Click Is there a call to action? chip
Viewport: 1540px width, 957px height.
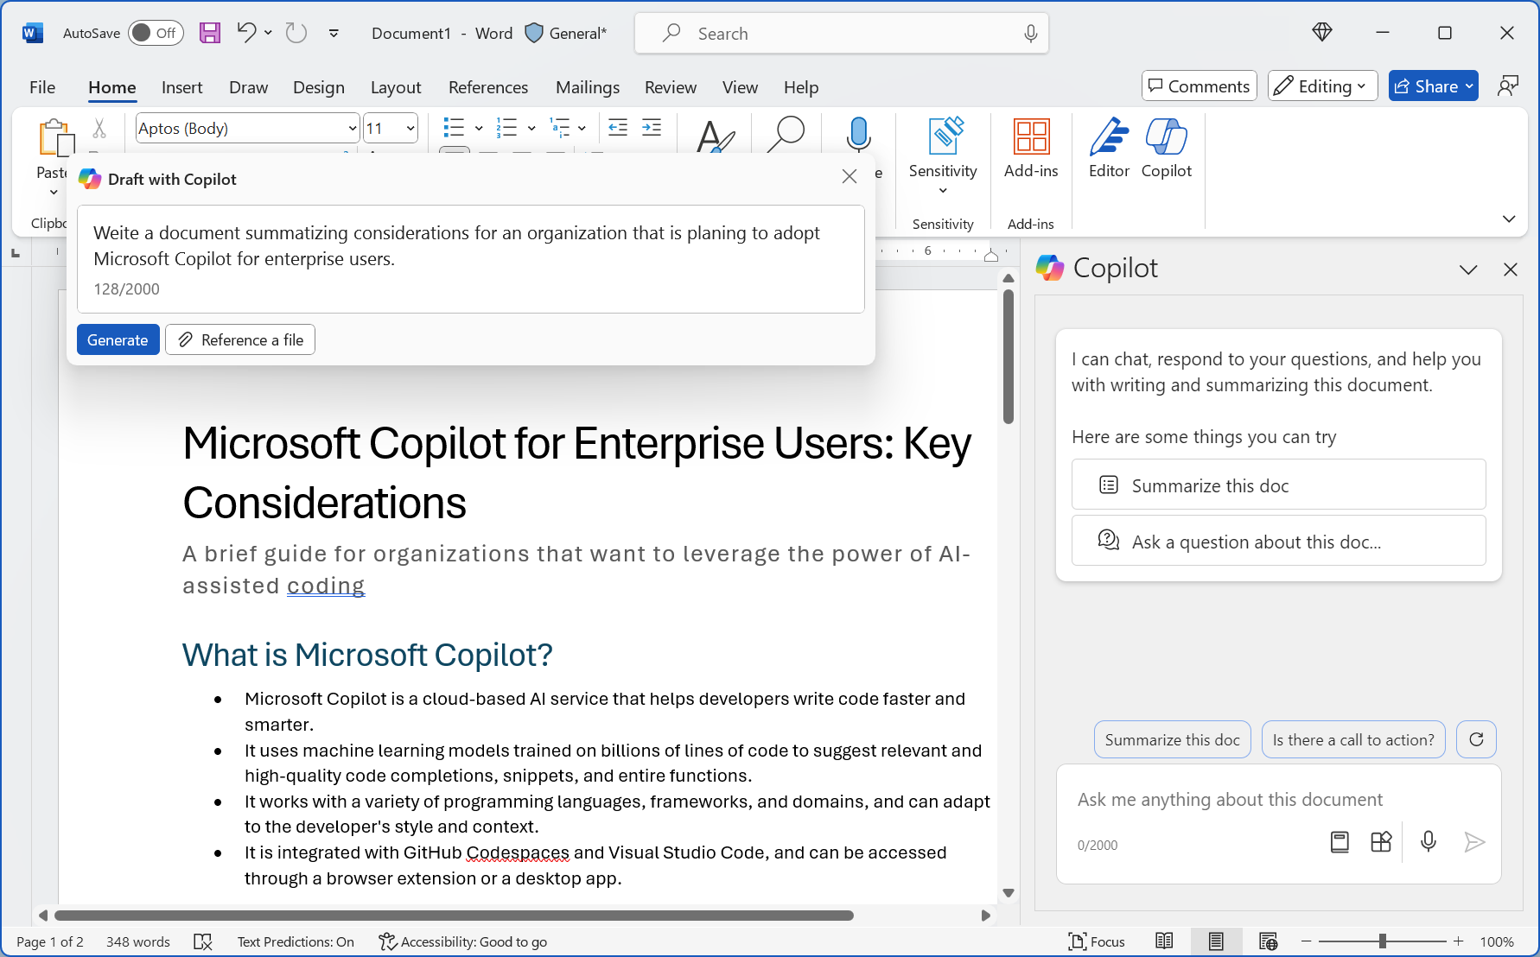(1352, 739)
